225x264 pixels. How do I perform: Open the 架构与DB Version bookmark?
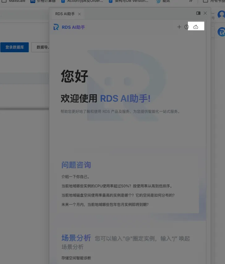(129, 1)
